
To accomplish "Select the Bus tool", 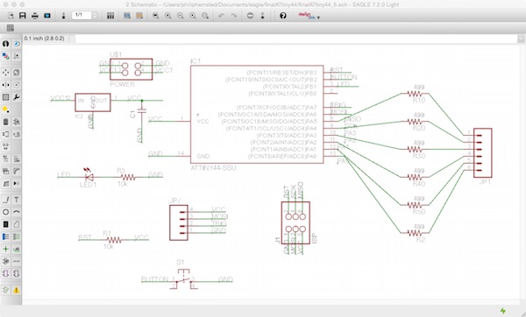I will tap(6, 236).
